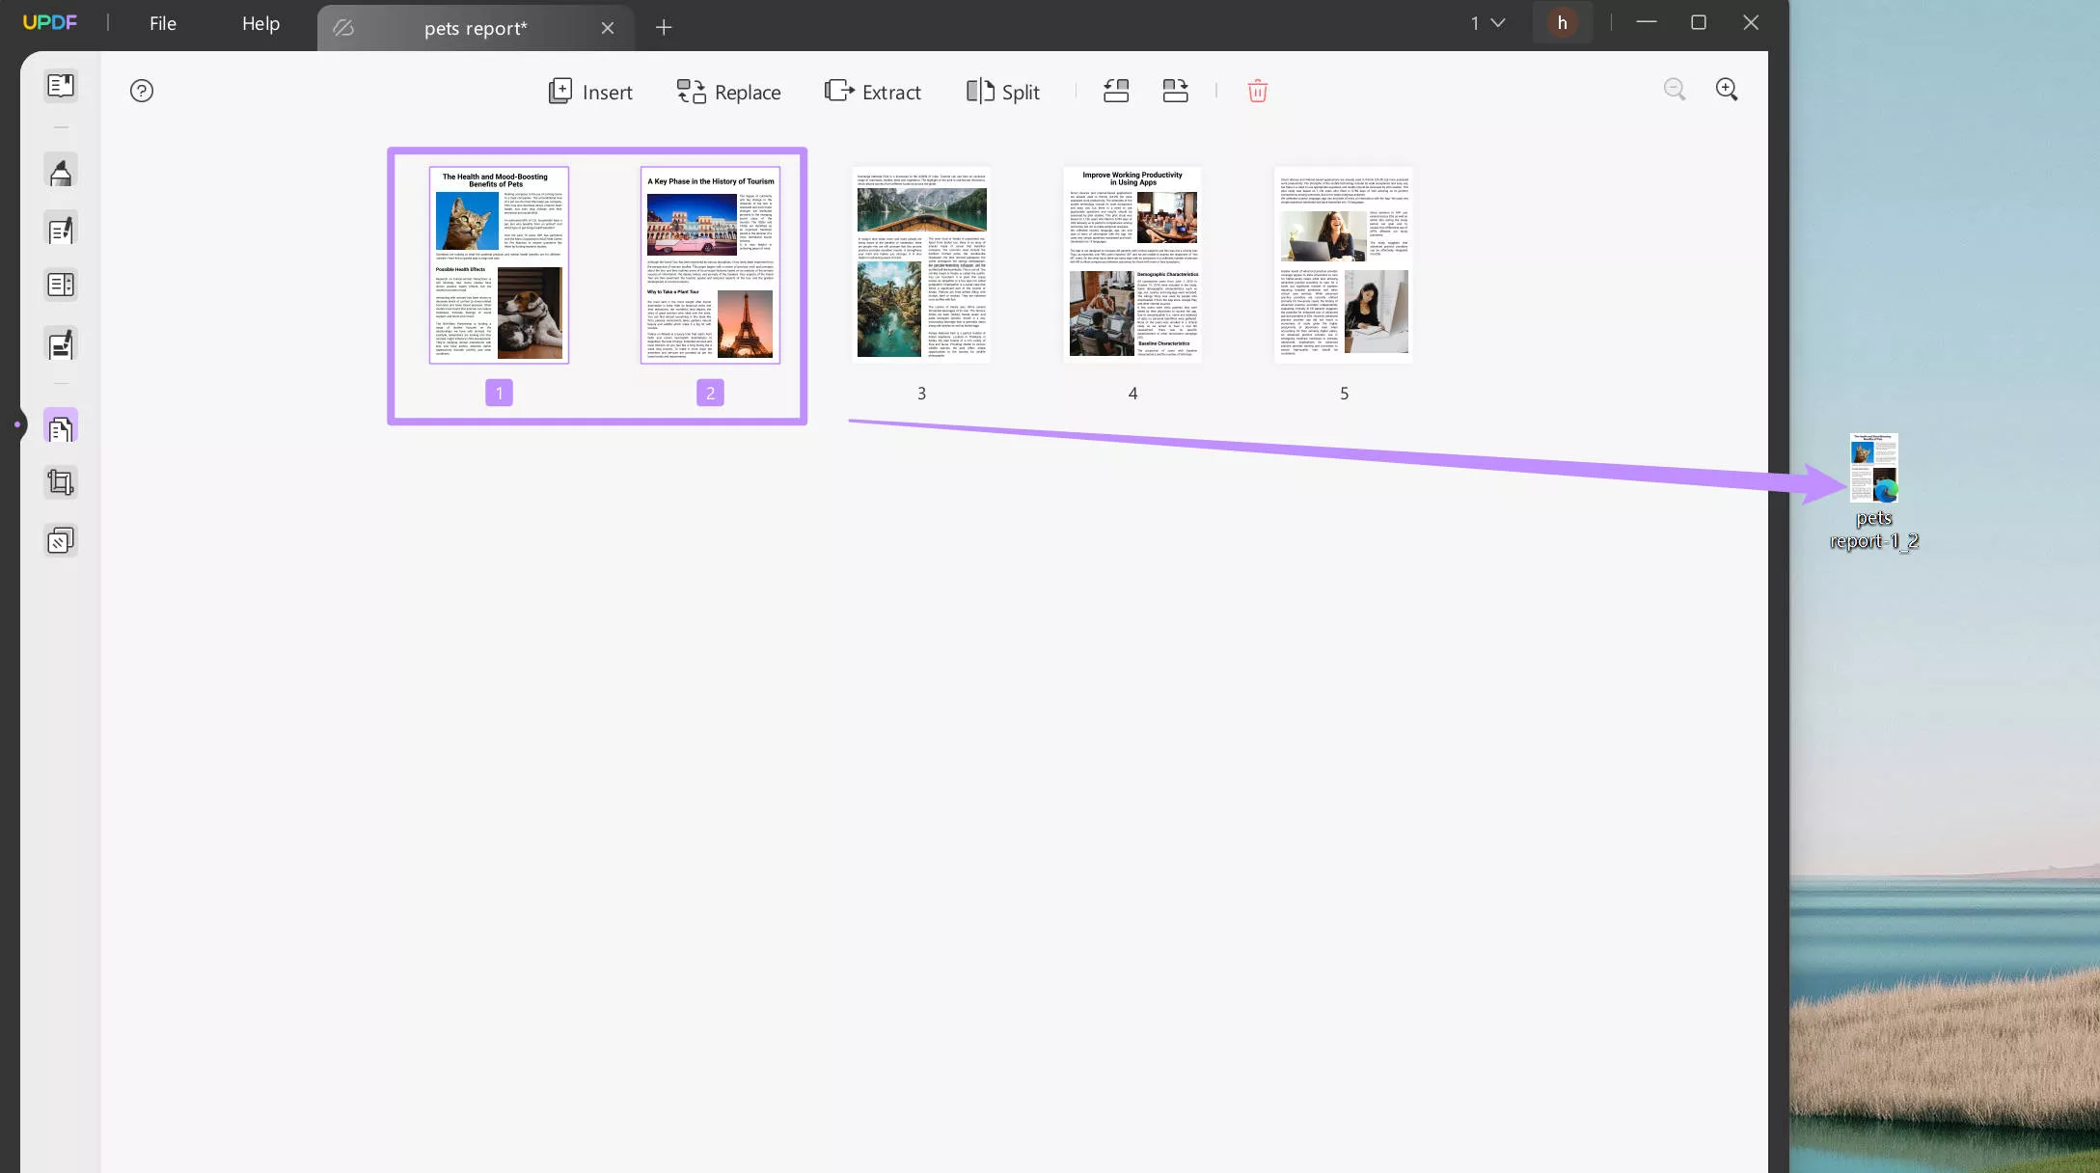Click the page number 3 label
This screenshot has height=1173, width=2100.
(x=921, y=394)
